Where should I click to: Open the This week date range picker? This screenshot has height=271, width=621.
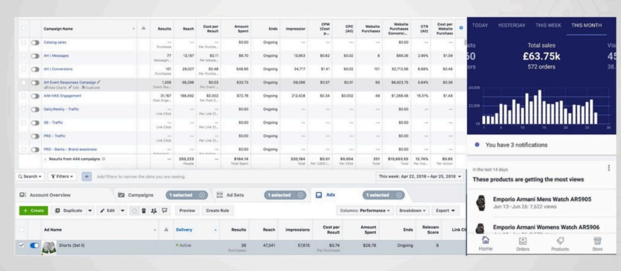(420, 176)
